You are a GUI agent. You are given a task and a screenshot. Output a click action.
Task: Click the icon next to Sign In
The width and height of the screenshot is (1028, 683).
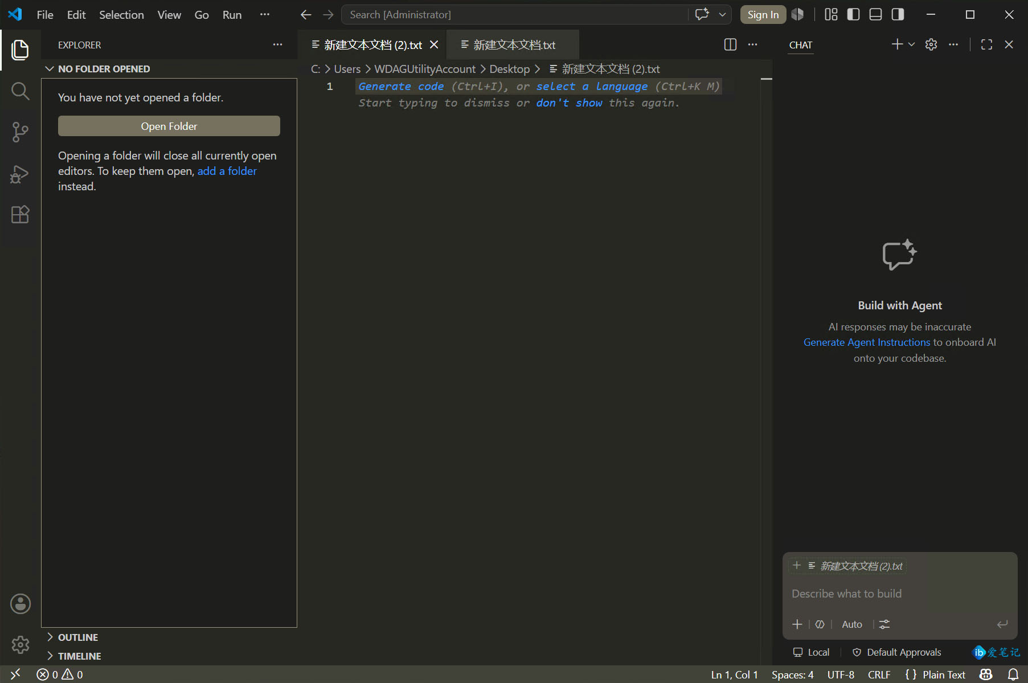797,15
